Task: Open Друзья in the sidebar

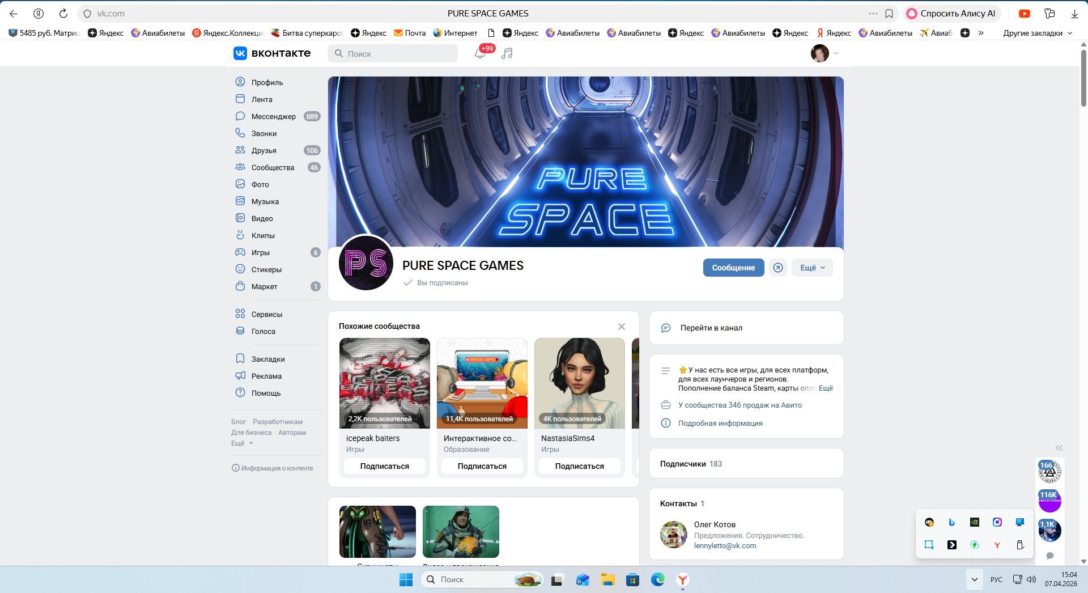Action: [264, 150]
